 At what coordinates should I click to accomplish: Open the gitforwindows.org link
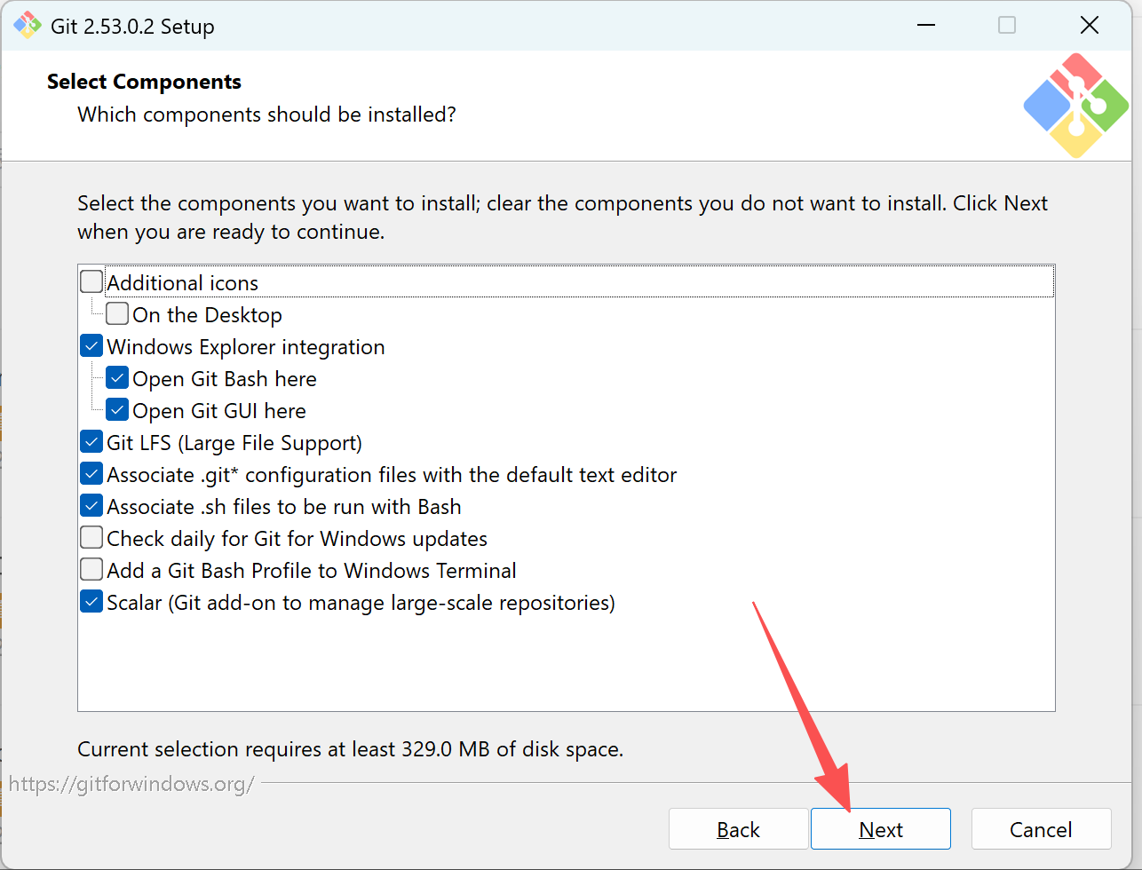coord(131,784)
